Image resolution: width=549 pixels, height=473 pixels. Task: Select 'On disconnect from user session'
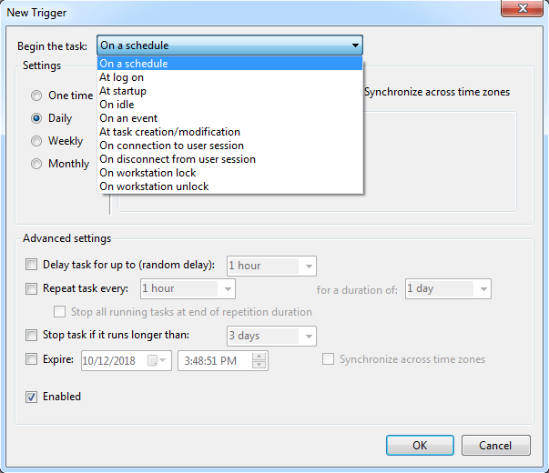(229, 159)
